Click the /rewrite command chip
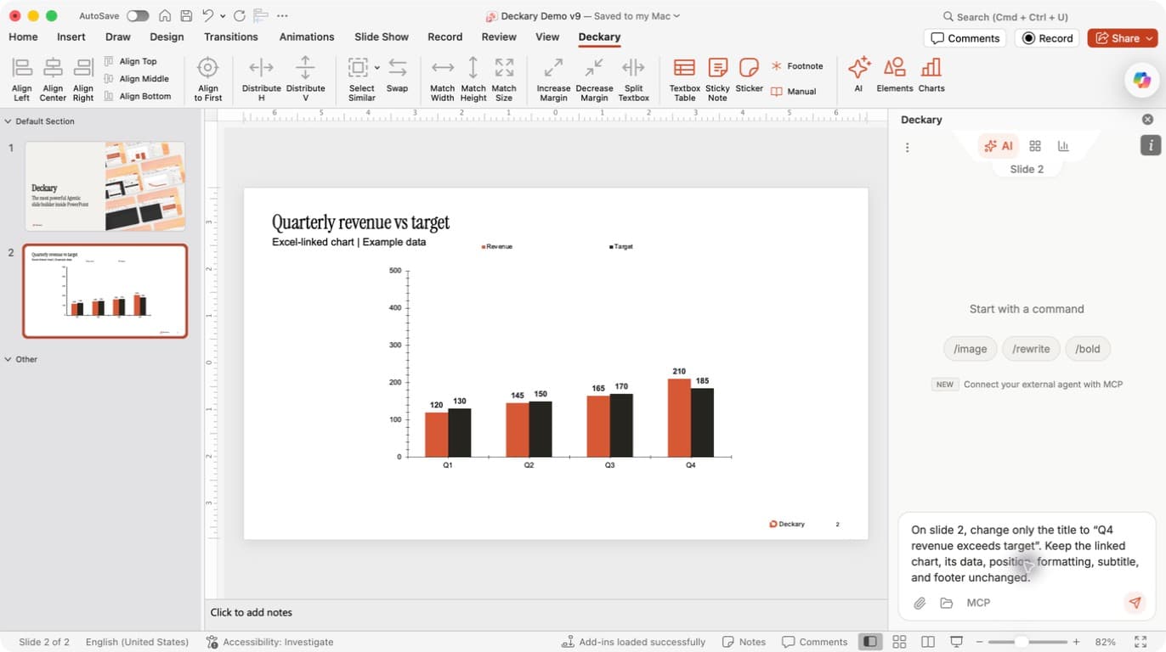Screen dimensions: 1166x652 tap(1031, 349)
